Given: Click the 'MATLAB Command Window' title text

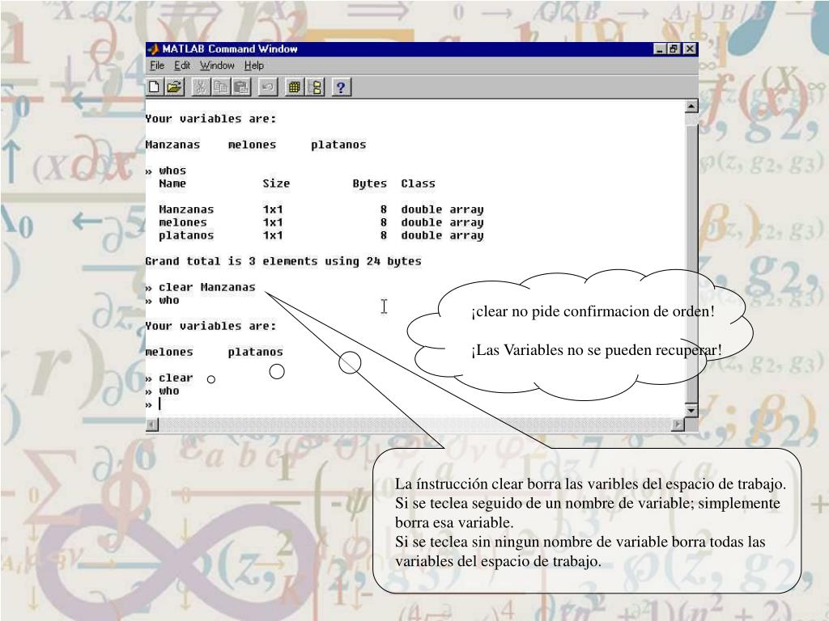Looking at the screenshot, I should (230, 49).
